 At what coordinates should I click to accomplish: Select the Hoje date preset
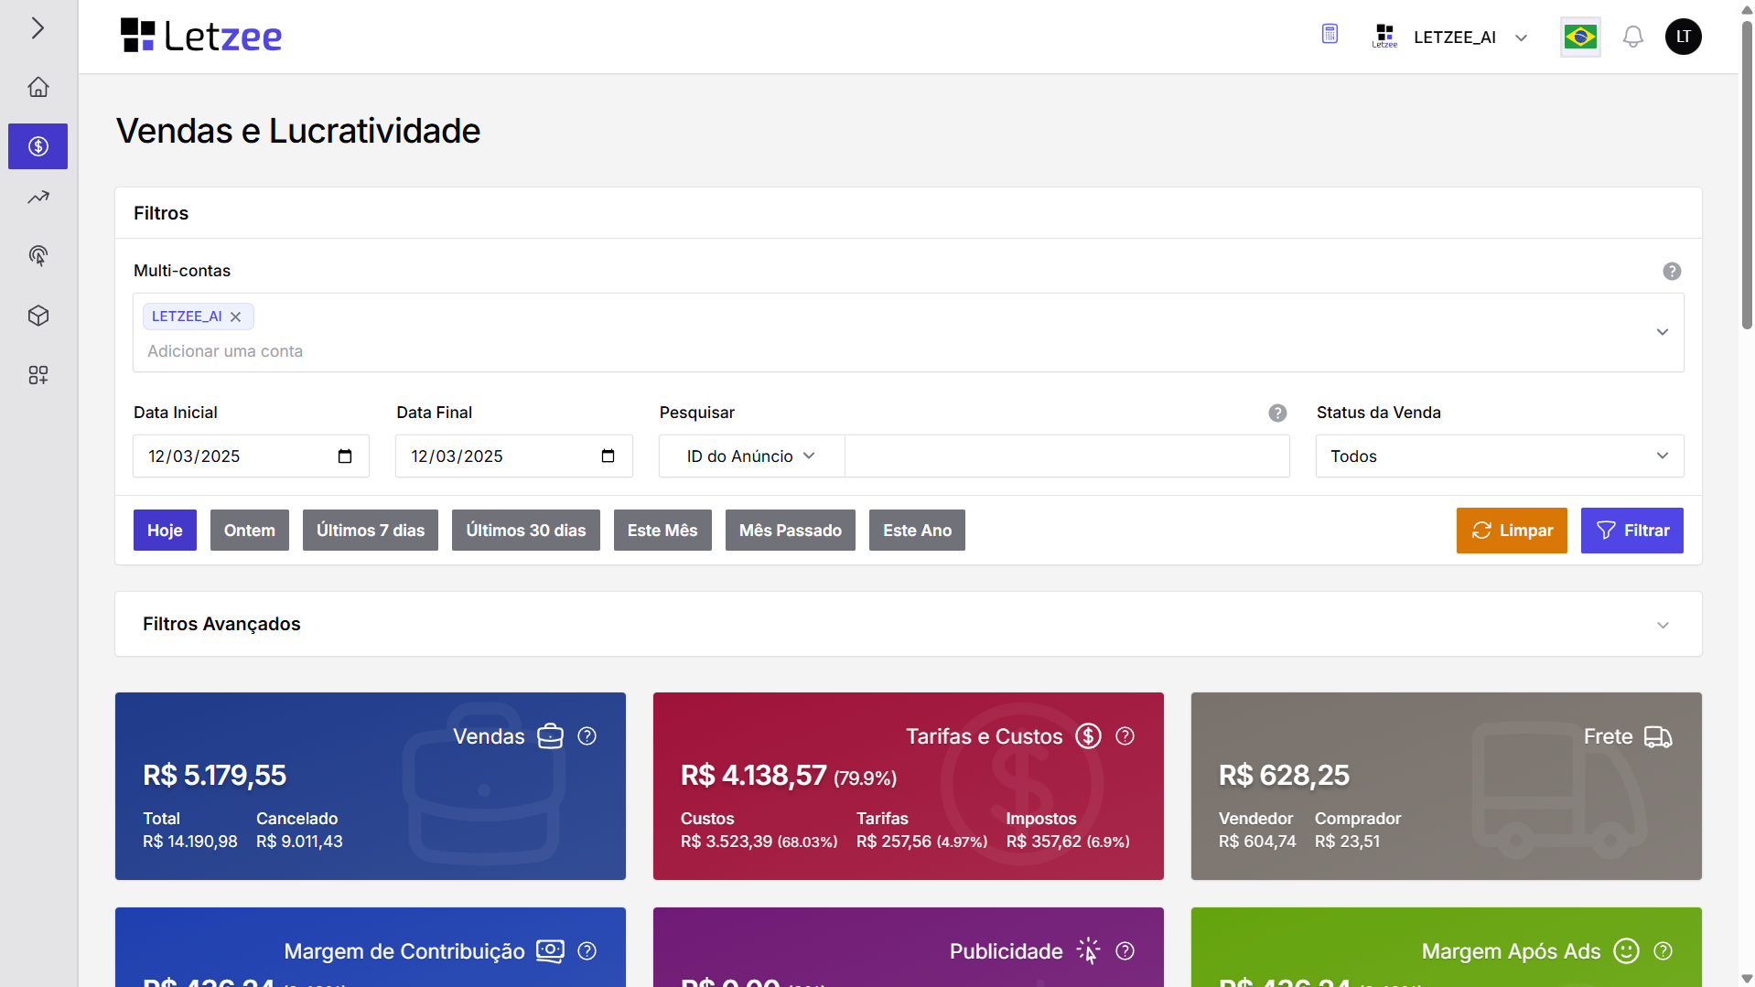click(x=165, y=531)
